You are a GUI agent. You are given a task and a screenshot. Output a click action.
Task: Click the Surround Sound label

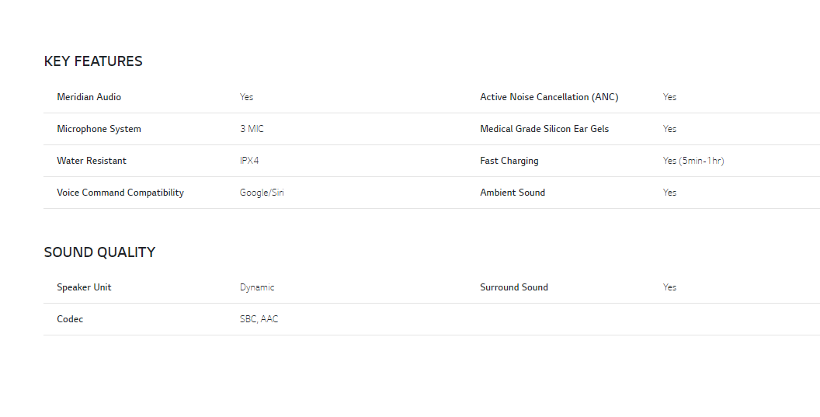pos(514,287)
